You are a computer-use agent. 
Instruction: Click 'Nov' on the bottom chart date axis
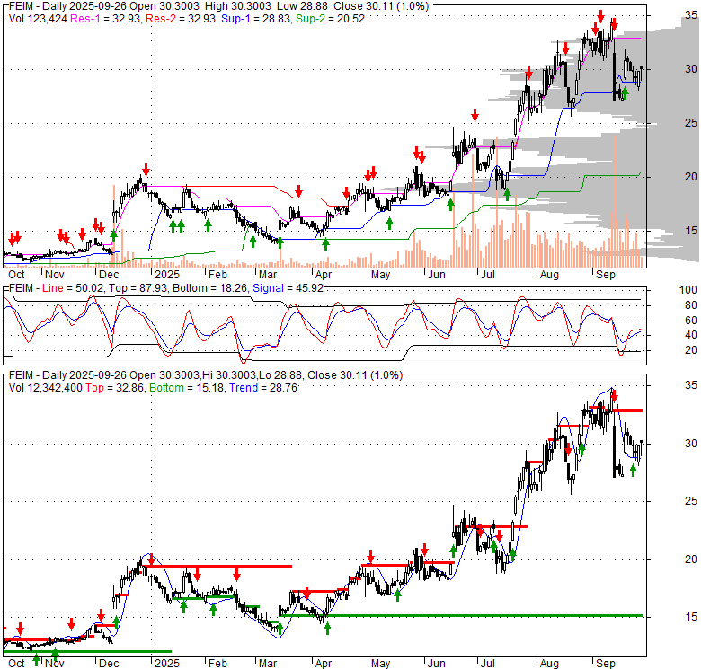[x=55, y=664]
